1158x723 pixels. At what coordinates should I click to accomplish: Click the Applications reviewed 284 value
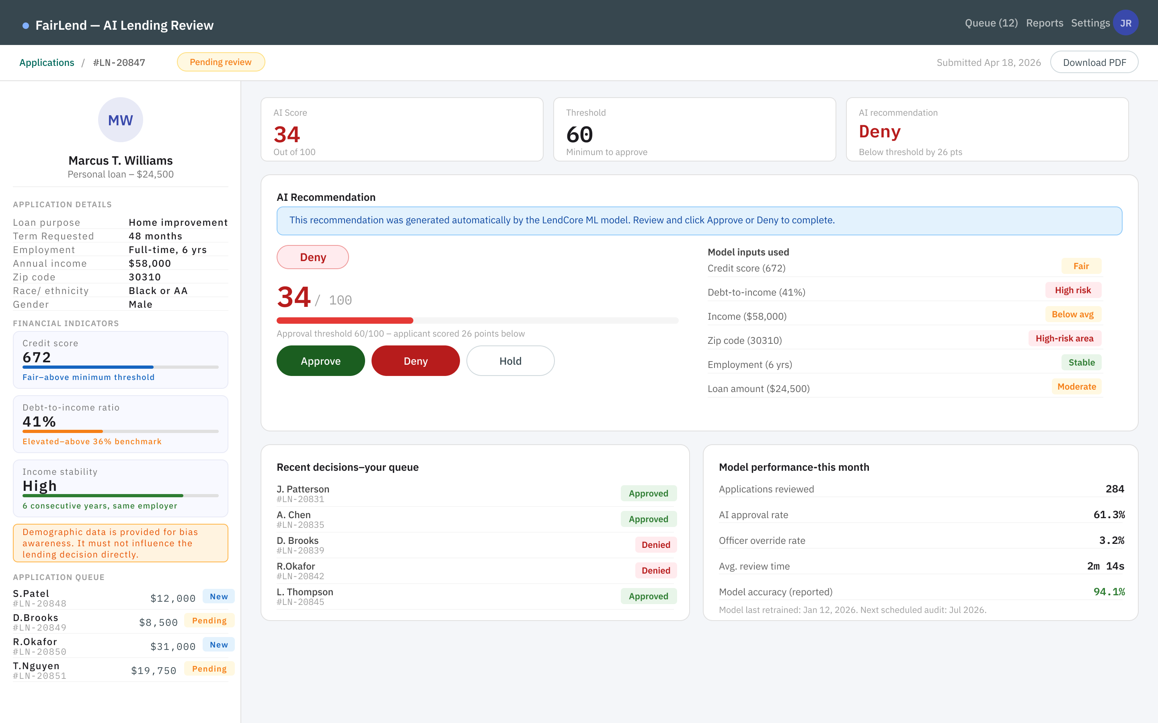click(x=1115, y=489)
